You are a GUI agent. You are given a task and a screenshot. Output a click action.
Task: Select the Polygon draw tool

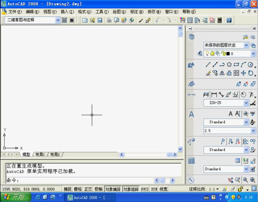coord(229,65)
